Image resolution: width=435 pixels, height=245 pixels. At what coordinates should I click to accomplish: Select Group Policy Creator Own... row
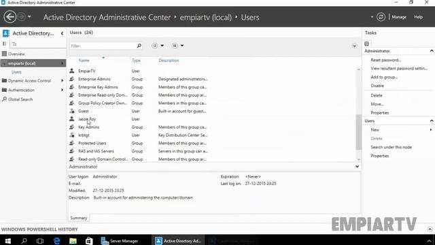[212, 103]
